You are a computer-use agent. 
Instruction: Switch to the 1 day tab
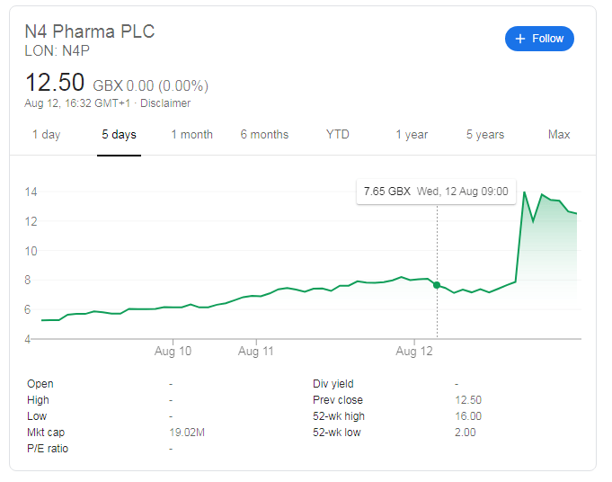pos(47,135)
